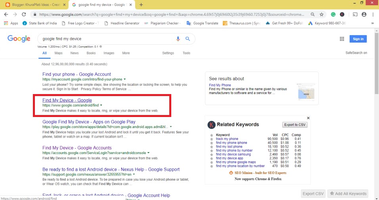Open State Bank of India bookmark
This screenshot has height=200, width=379.
coord(40,23)
